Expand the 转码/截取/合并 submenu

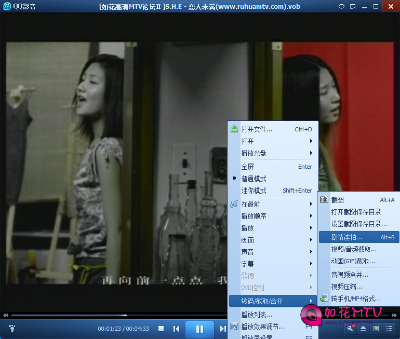tap(273, 301)
